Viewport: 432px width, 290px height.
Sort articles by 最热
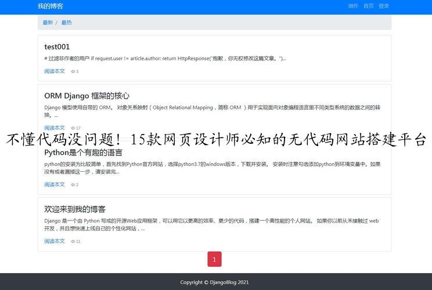click(x=66, y=23)
